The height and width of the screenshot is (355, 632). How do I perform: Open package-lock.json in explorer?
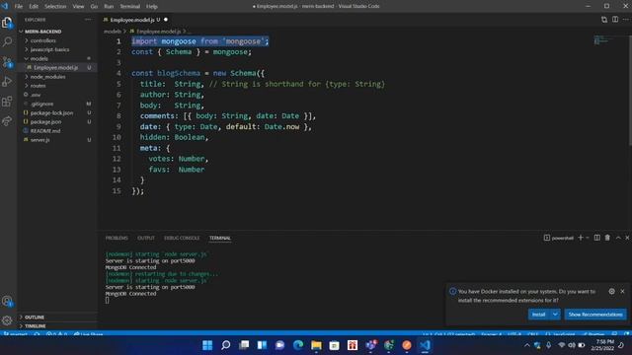tap(51, 112)
